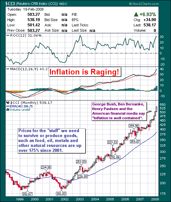
Task: Click the EMA(40) 386.75 legend entry
Action: point(19,106)
